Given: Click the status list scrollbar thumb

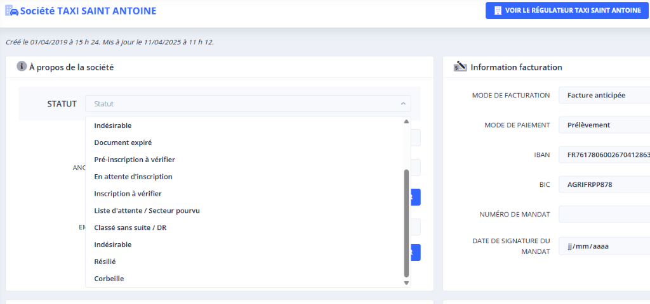Looking at the screenshot, I should pyautogui.click(x=406, y=223).
